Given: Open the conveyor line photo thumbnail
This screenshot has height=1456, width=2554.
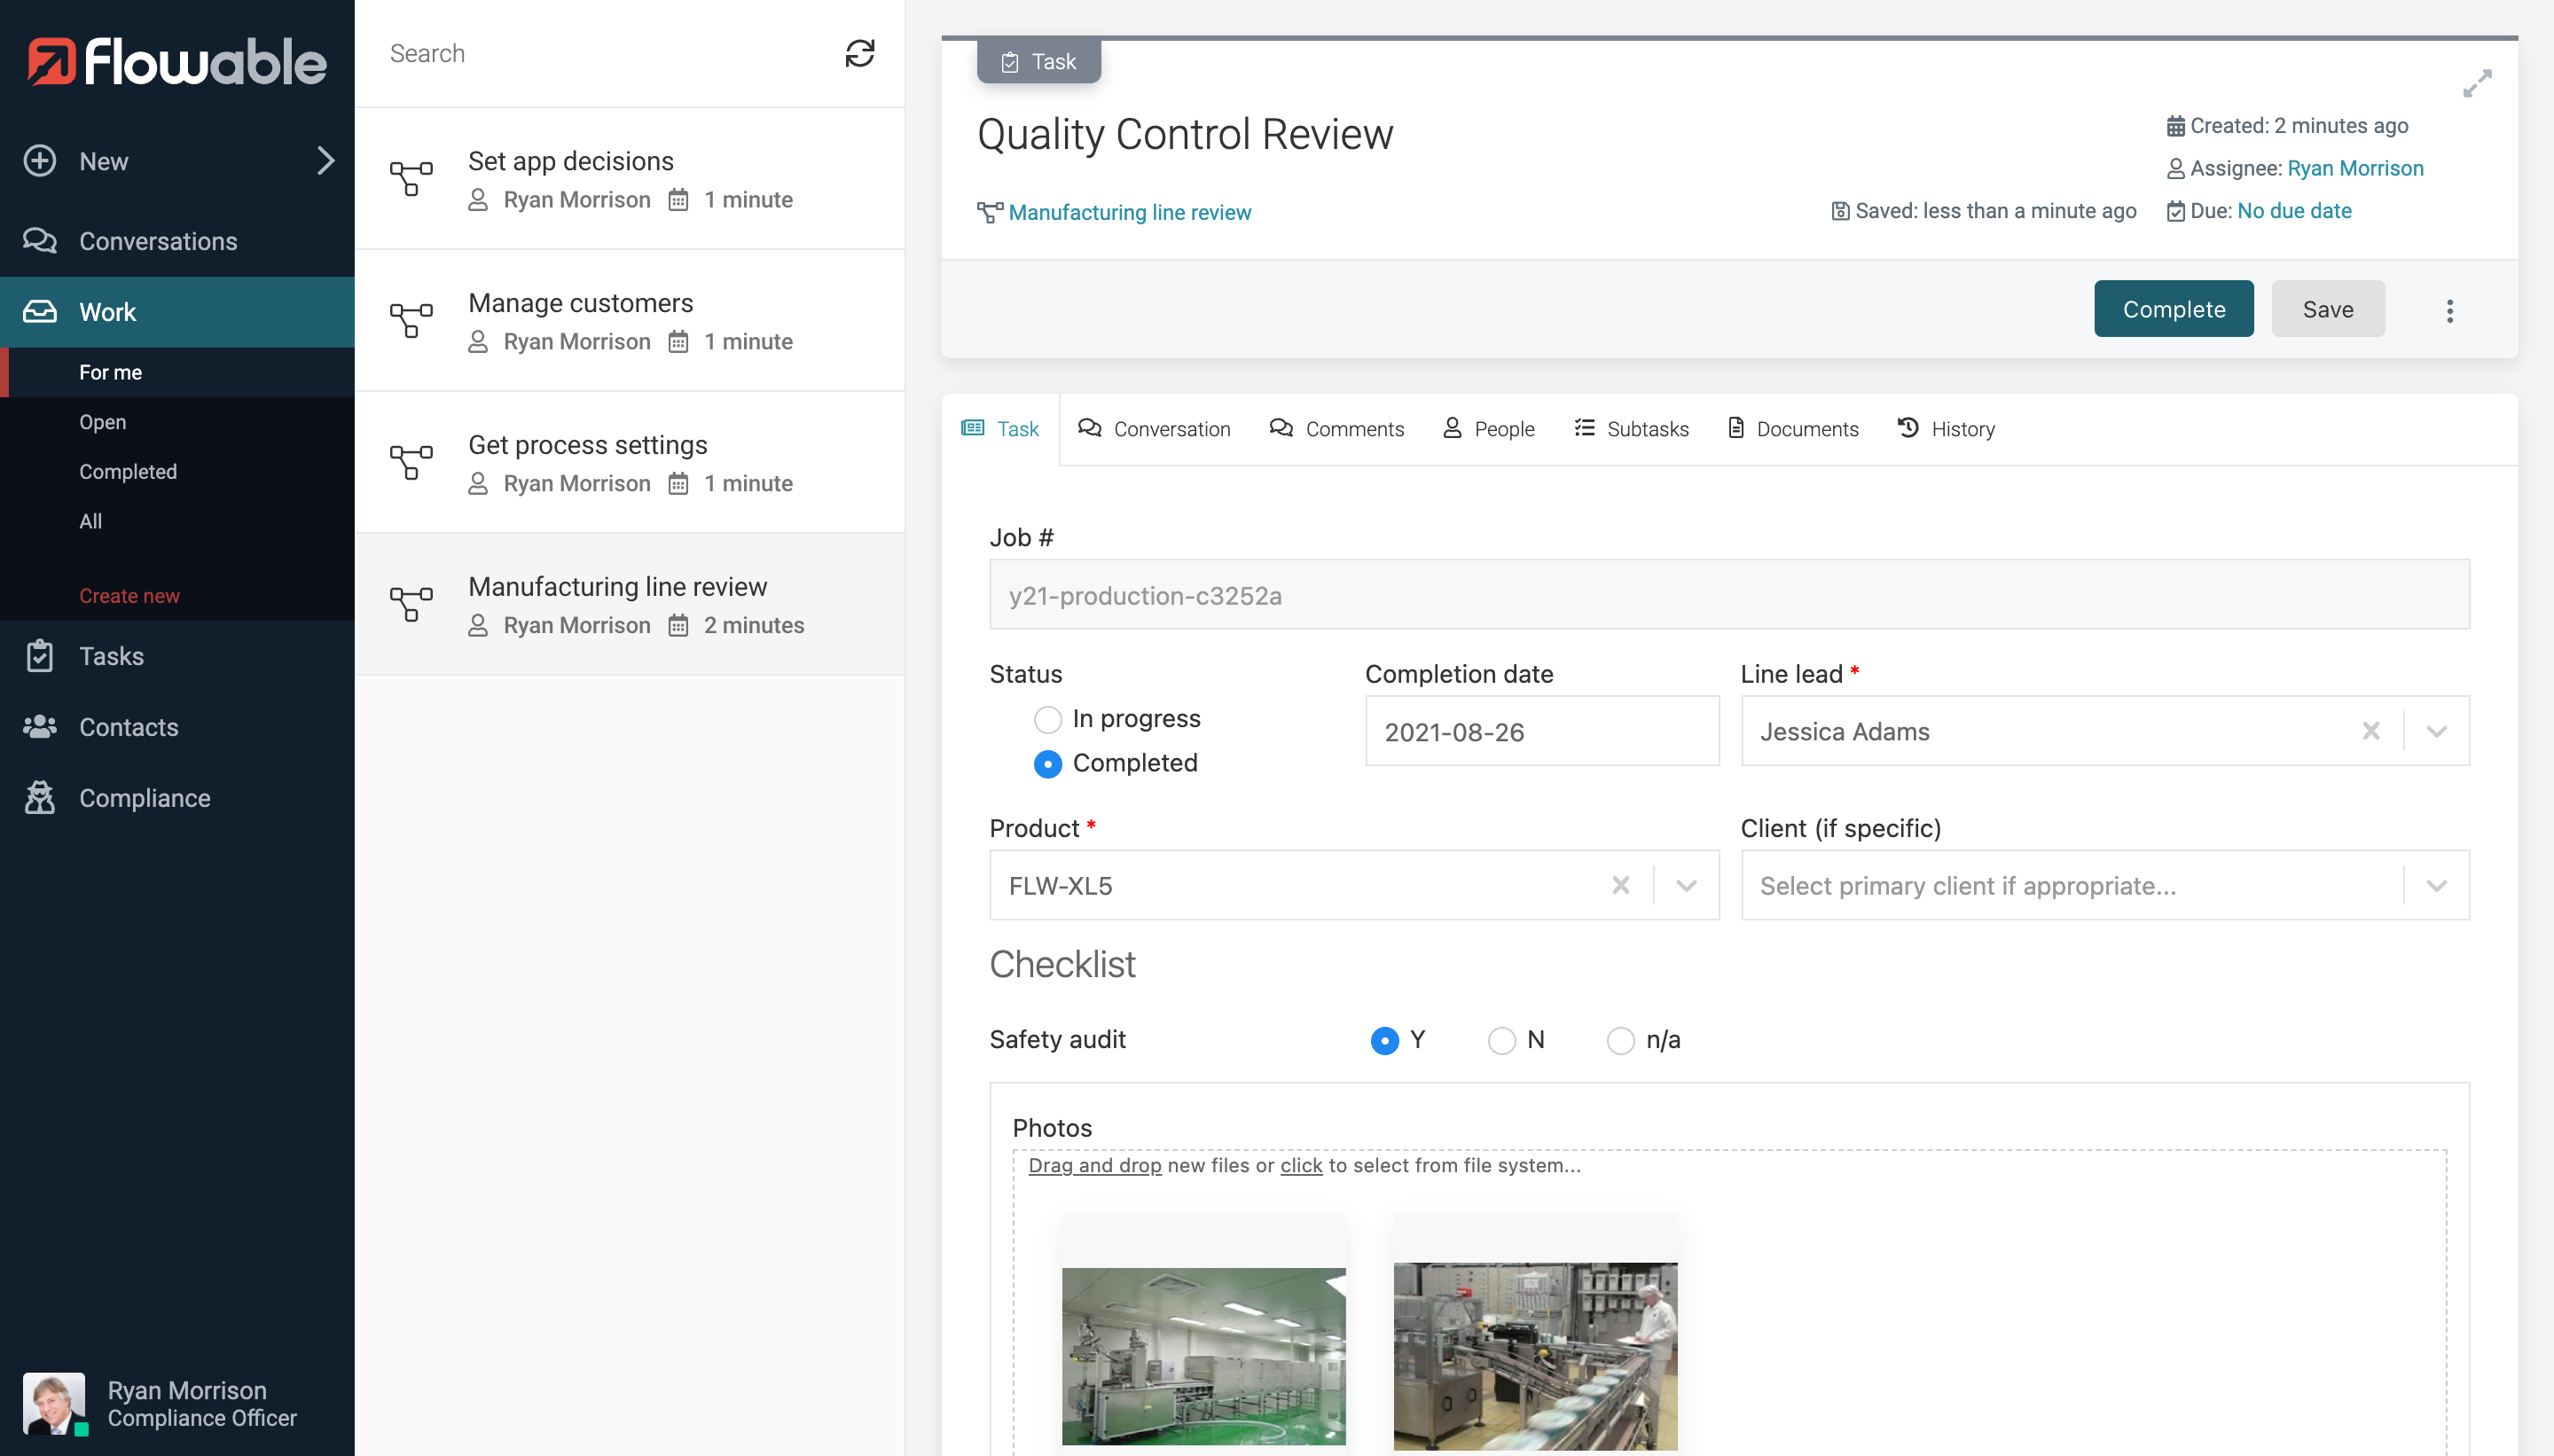Looking at the screenshot, I should tap(1535, 1356).
